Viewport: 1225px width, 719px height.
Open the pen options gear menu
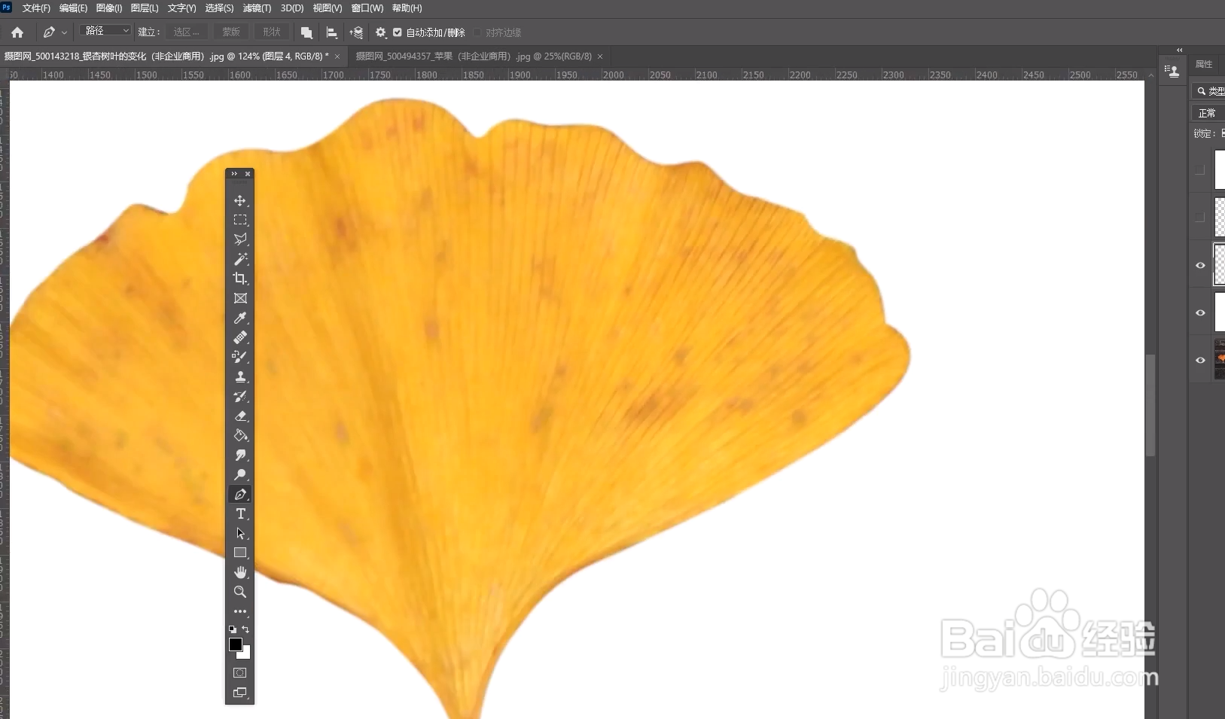tap(381, 32)
